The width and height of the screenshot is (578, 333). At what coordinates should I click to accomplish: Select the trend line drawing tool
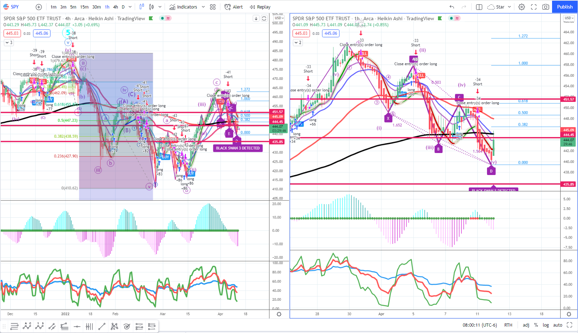[102, 326]
